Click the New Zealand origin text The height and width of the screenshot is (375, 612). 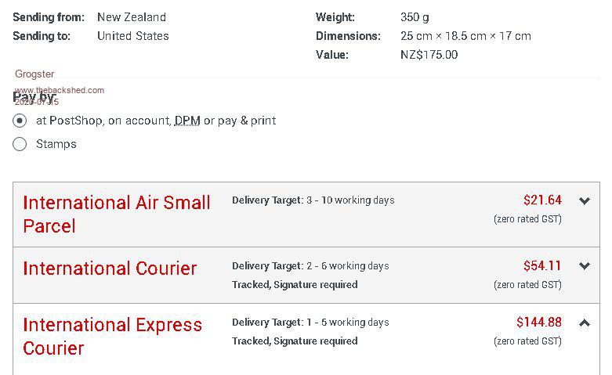tap(132, 17)
